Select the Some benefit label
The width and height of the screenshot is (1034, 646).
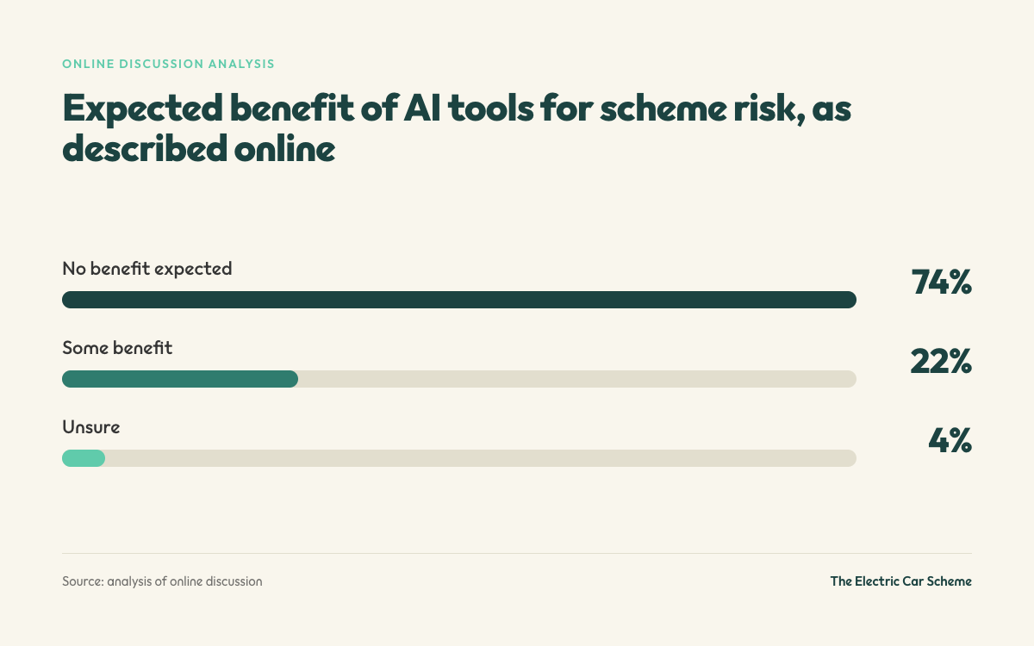click(117, 348)
